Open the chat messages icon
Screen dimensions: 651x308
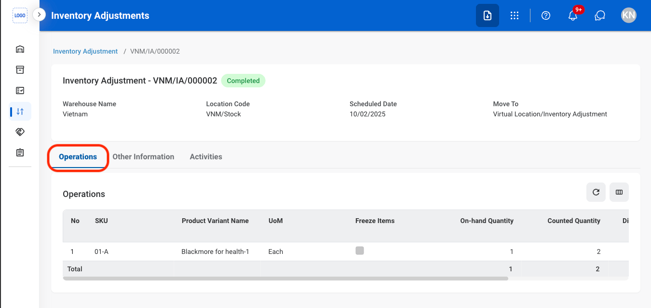tap(600, 15)
